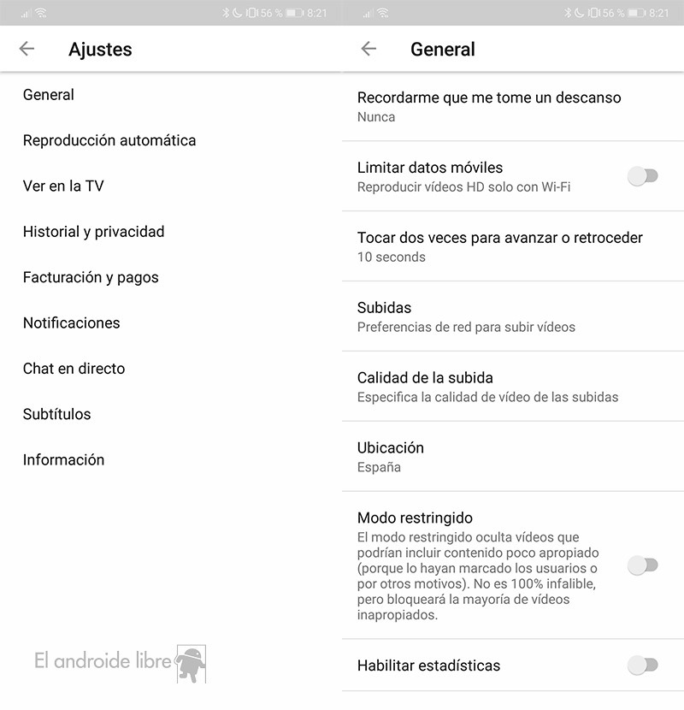The width and height of the screenshot is (684, 710).
Task: Tap the back arrow in General header
Action: 369,49
